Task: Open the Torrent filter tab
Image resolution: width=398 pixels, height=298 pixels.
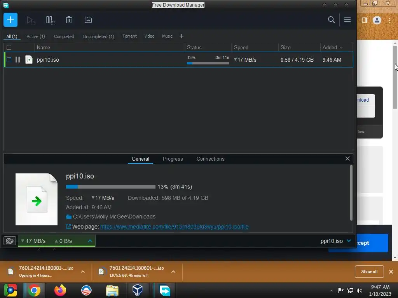Action: pyautogui.click(x=129, y=36)
